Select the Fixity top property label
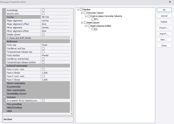 click(12, 45)
